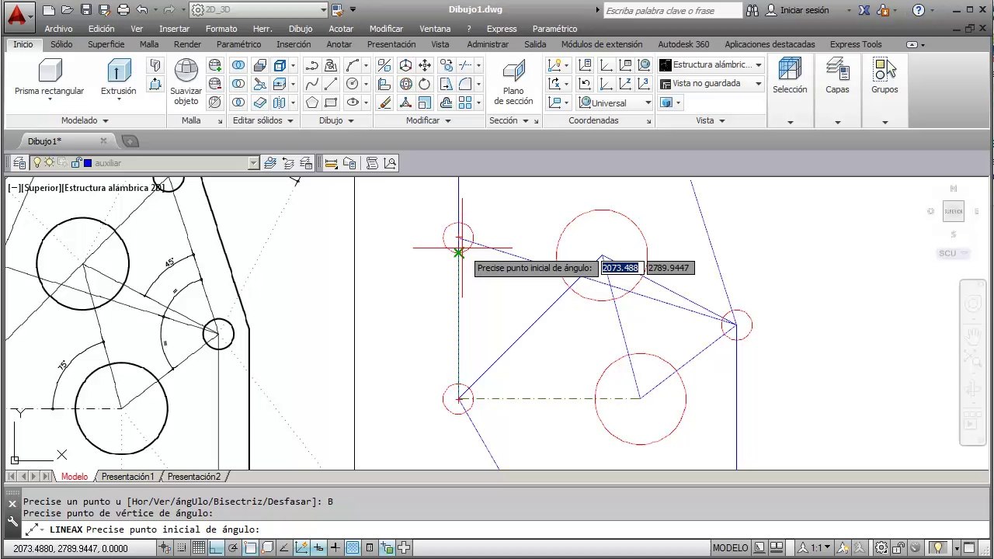The height and width of the screenshot is (559, 994).
Task: Open the layer properties manager icon
Action: point(18,163)
